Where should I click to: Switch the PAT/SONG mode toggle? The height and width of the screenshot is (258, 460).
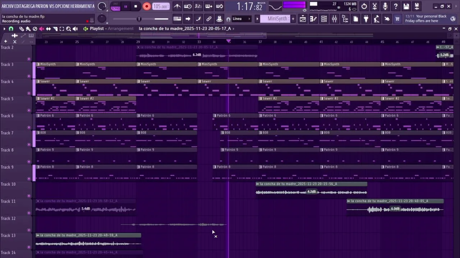coord(115,6)
